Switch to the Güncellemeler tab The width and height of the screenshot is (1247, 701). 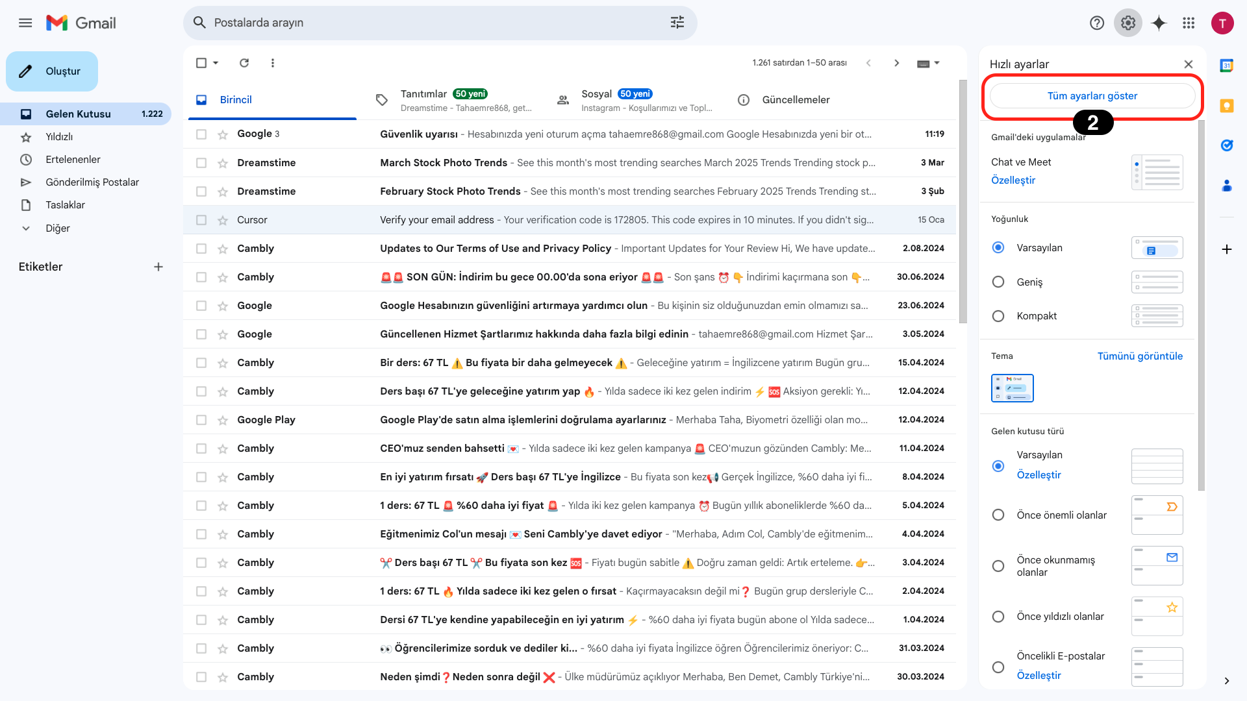[816, 100]
